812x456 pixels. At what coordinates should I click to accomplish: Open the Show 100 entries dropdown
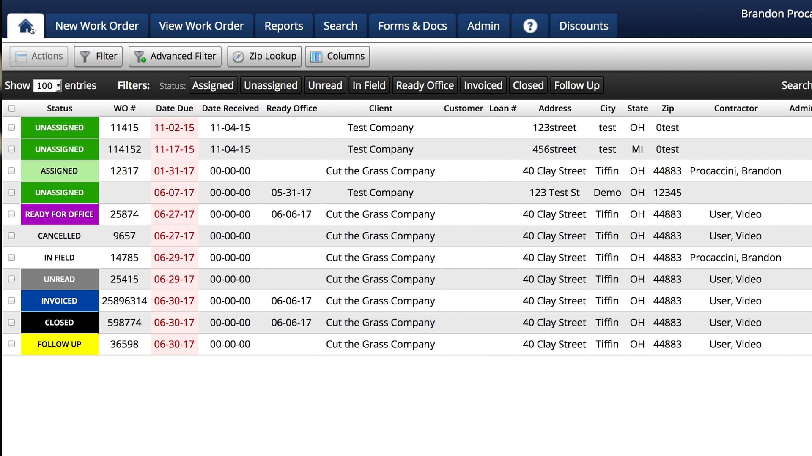coord(47,86)
